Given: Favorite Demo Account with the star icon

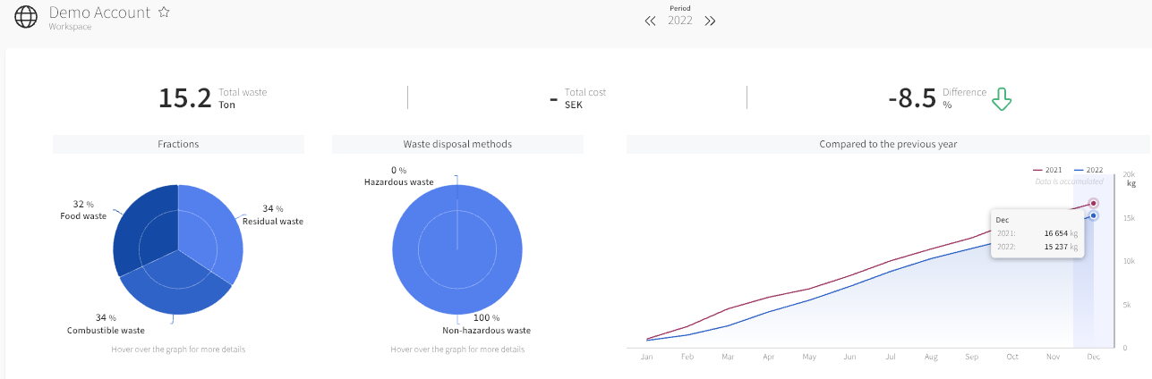Looking at the screenshot, I should [164, 13].
